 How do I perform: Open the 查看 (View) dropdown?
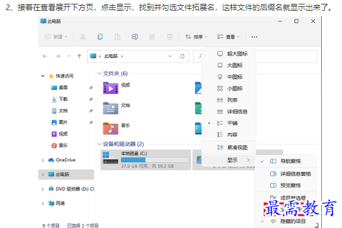click(228, 37)
